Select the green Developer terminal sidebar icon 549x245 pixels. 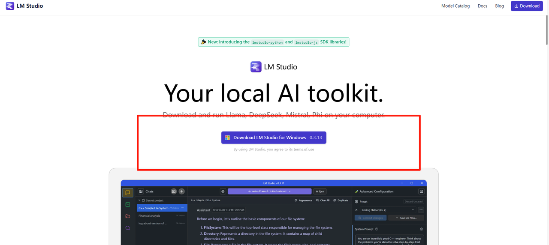click(x=127, y=204)
